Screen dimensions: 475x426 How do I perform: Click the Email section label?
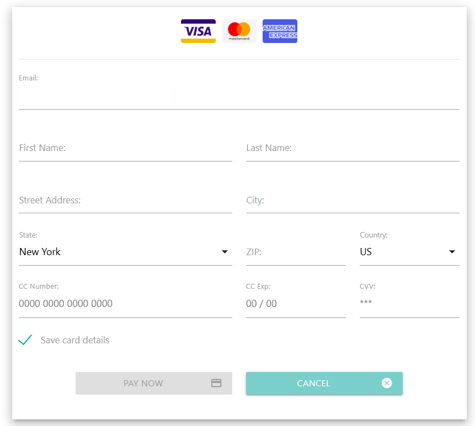point(28,78)
